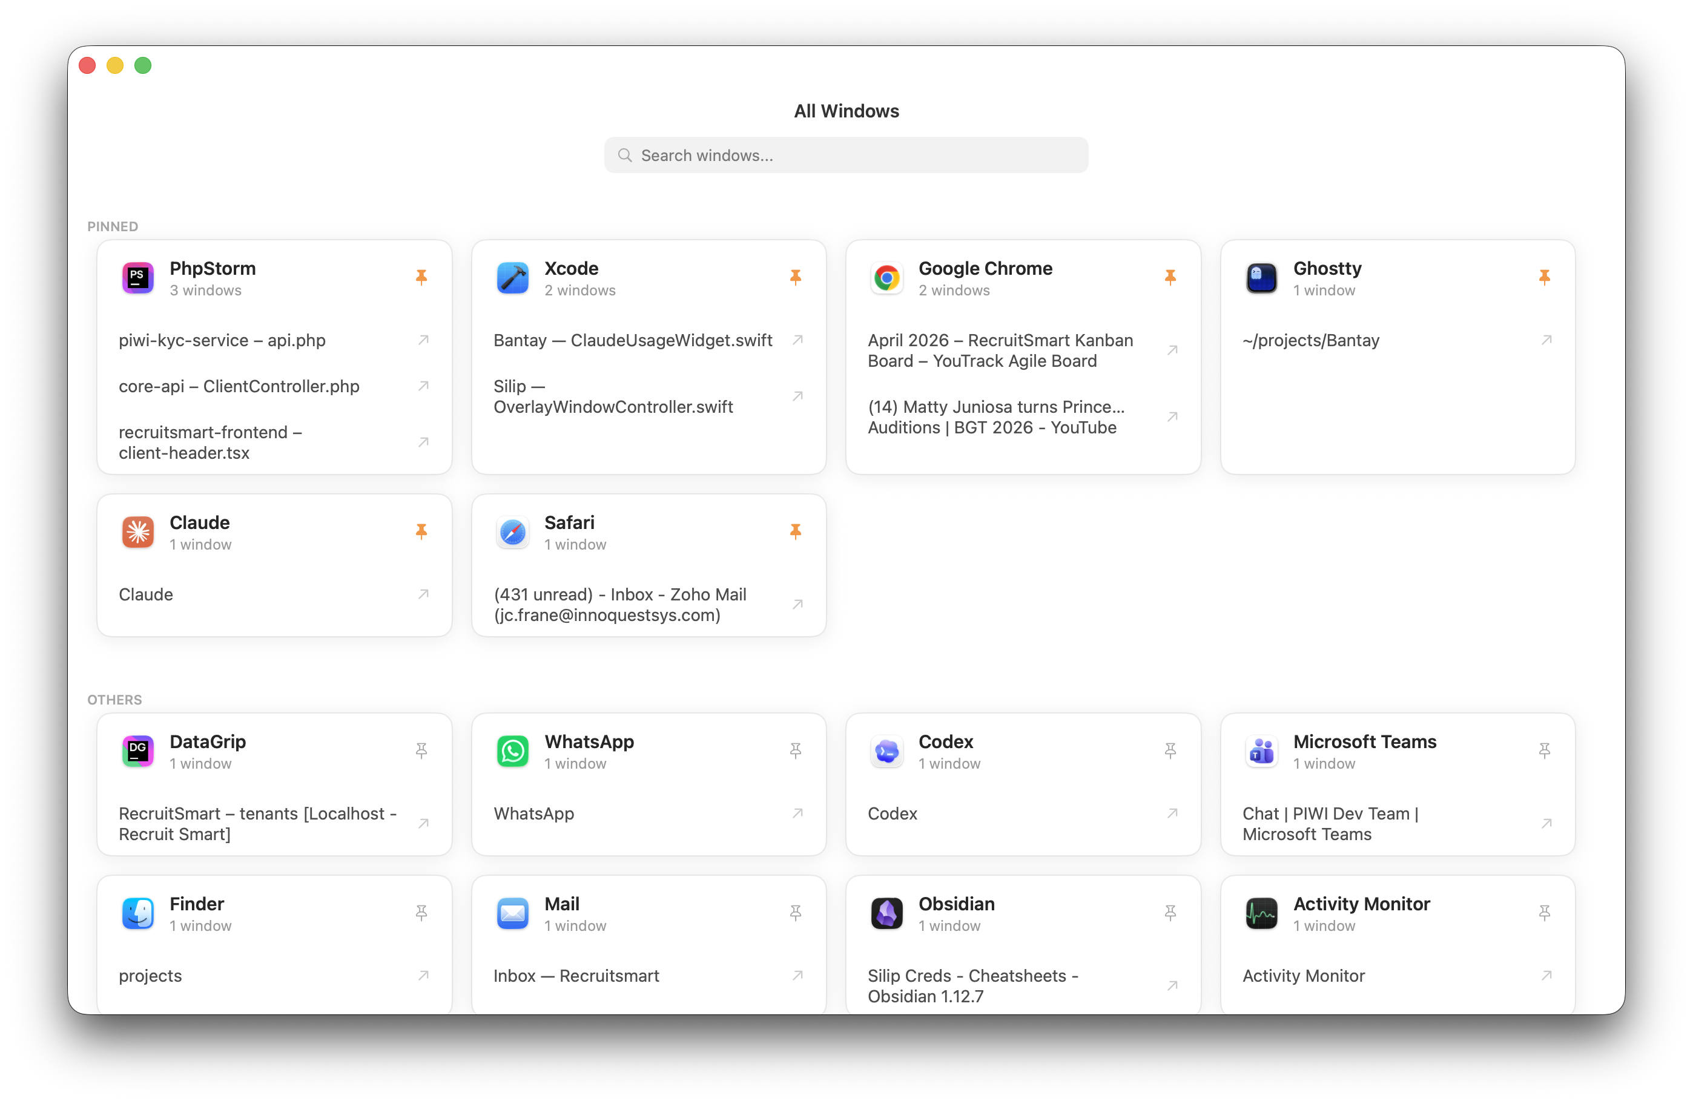Open arrow for Activity Monitor window row

(1546, 976)
